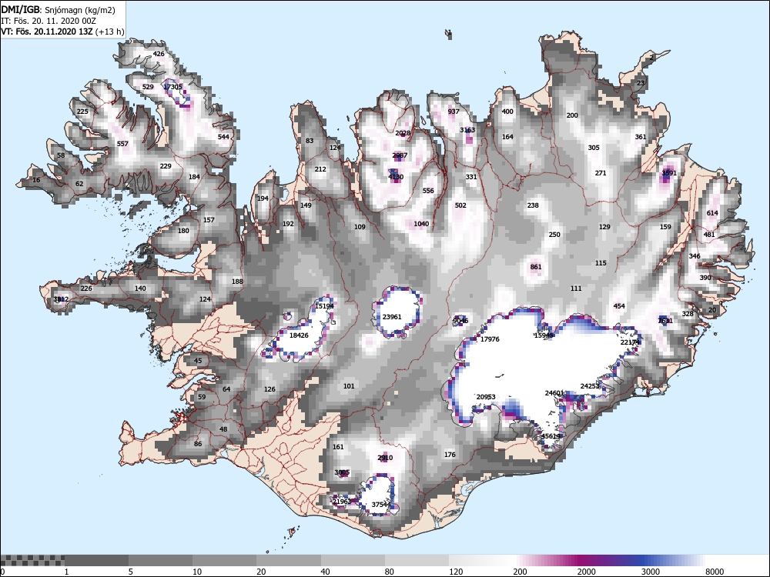Click the snow value '176'
This screenshot has height=577, width=770.
tap(450, 455)
